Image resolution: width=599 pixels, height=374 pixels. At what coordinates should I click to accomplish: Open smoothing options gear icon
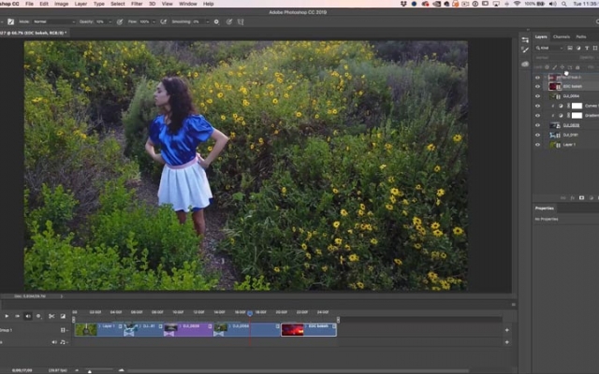click(216, 22)
